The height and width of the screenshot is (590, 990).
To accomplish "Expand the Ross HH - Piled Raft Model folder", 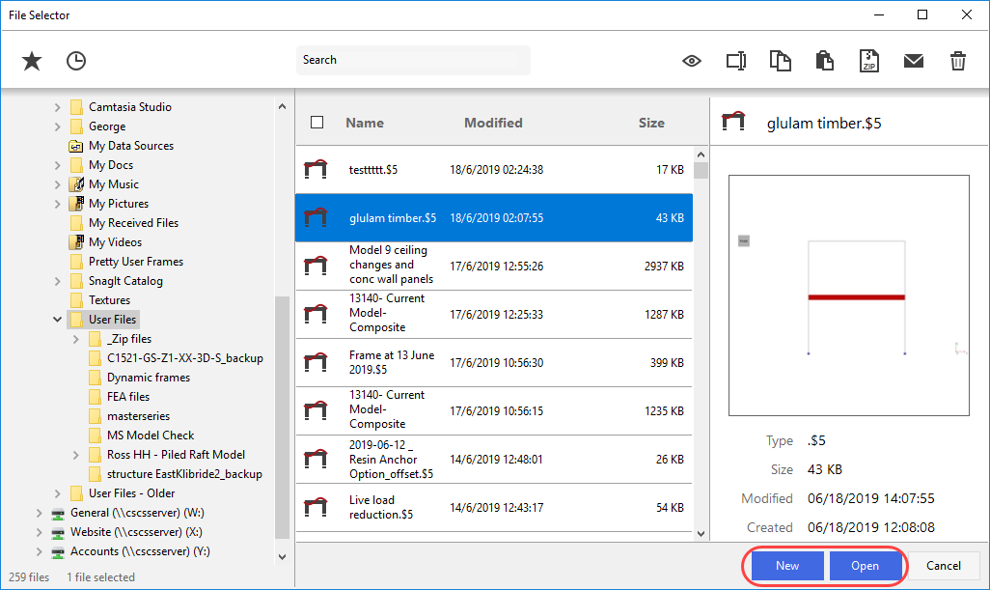I will pos(76,455).
